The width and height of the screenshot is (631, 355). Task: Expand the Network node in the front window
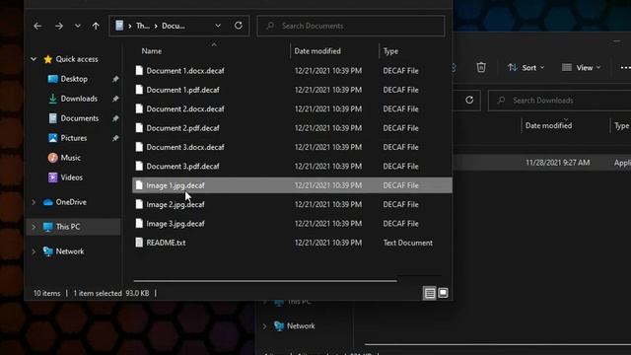point(34,251)
